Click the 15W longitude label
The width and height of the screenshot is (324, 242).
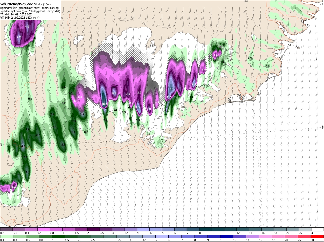pos(245,1)
